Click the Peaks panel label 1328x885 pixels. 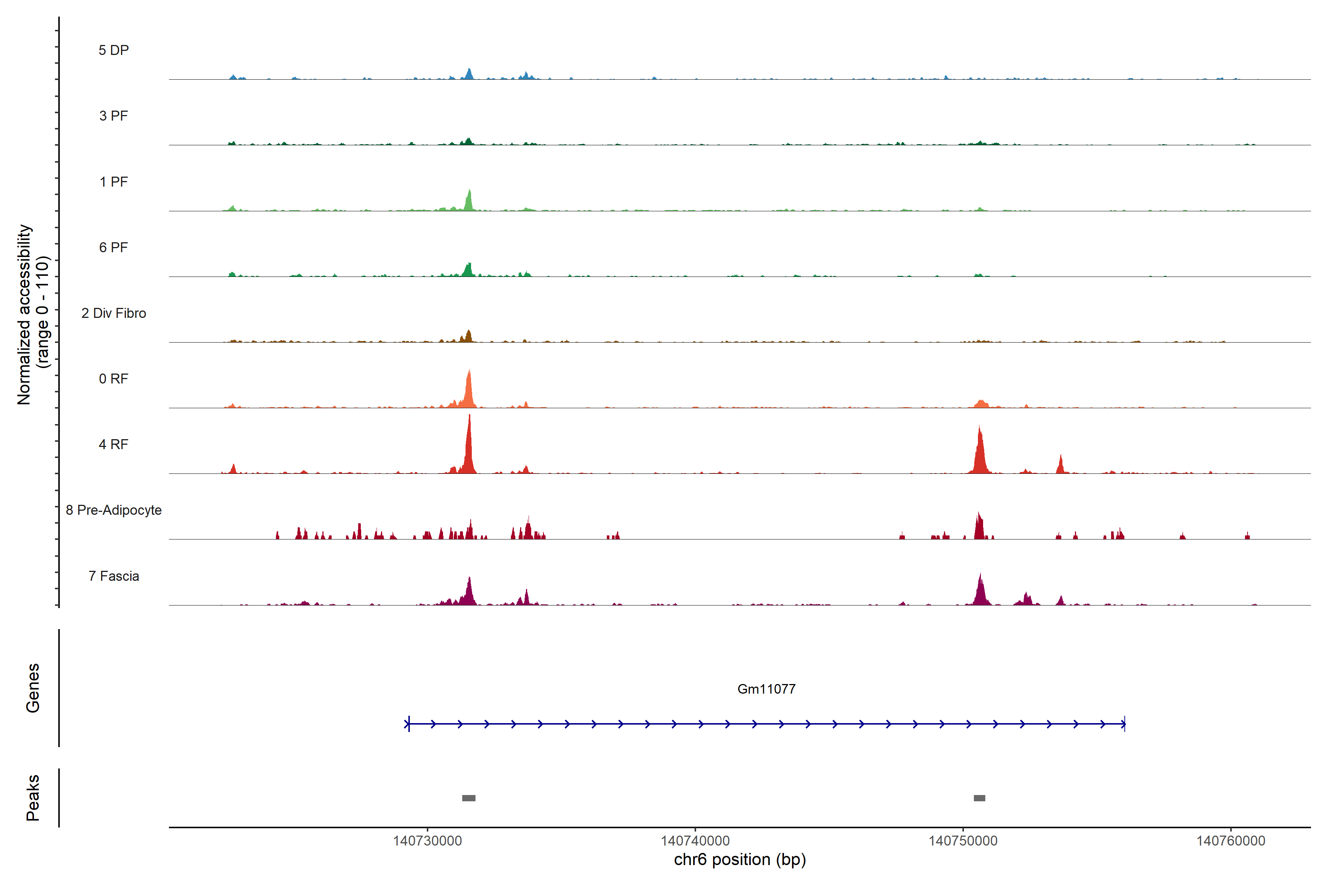coord(33,798)
